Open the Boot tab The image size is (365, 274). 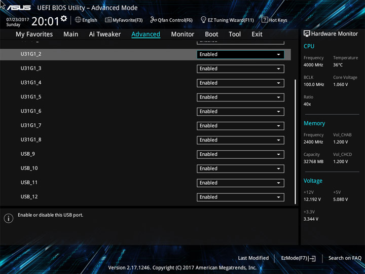point(211,35)
